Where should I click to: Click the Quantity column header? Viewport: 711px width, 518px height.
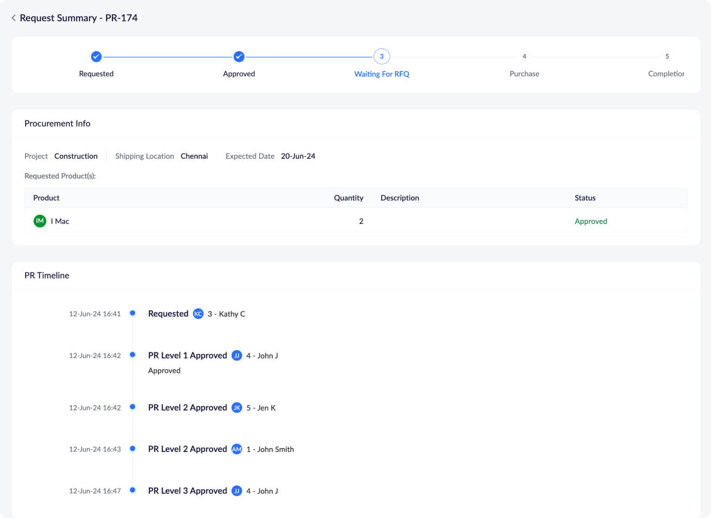(x=349, y=198)
